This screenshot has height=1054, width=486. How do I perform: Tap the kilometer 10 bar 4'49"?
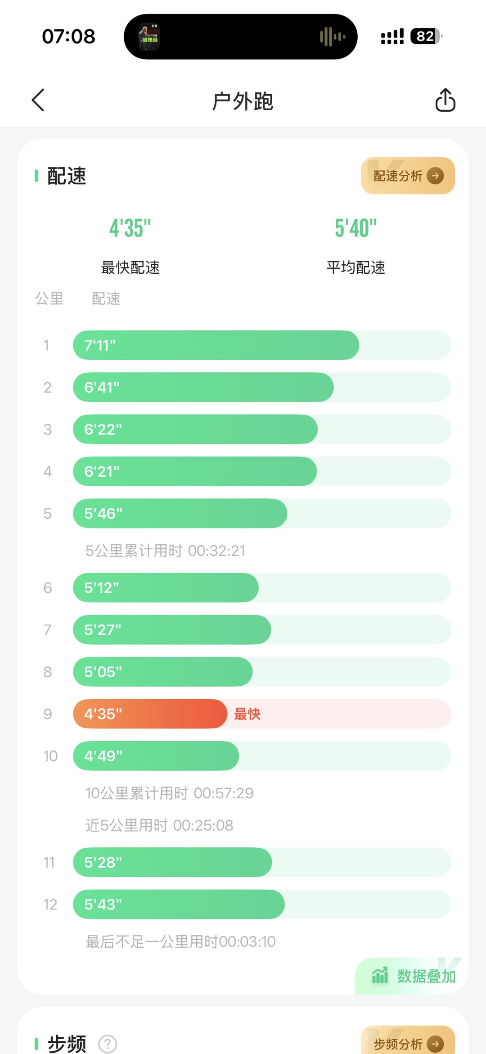(x=156, y=755)
